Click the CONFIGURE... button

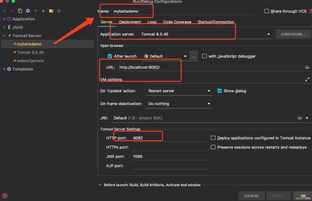point(293,34)
